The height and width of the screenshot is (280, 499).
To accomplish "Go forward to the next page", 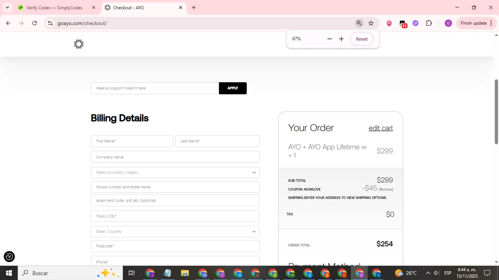I will point(21,23).
